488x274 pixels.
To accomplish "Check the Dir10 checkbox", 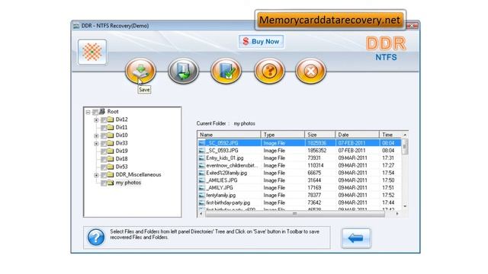I will coord(104,135).
